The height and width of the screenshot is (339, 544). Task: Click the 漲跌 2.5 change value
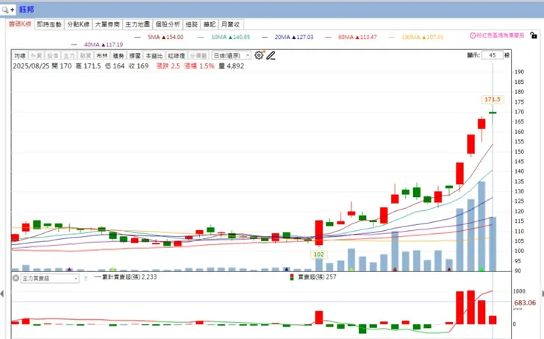(x=168, y=66)
